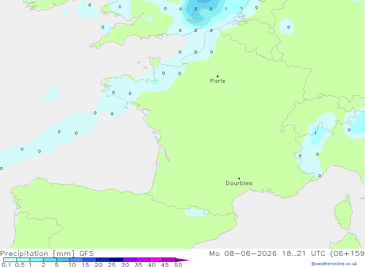Open the weatheronline.co.uk credit link
365x267 pixels.
click(334, 264)
